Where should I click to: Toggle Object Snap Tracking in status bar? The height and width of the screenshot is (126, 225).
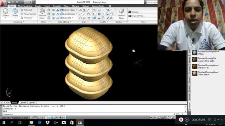click(50, 118)
